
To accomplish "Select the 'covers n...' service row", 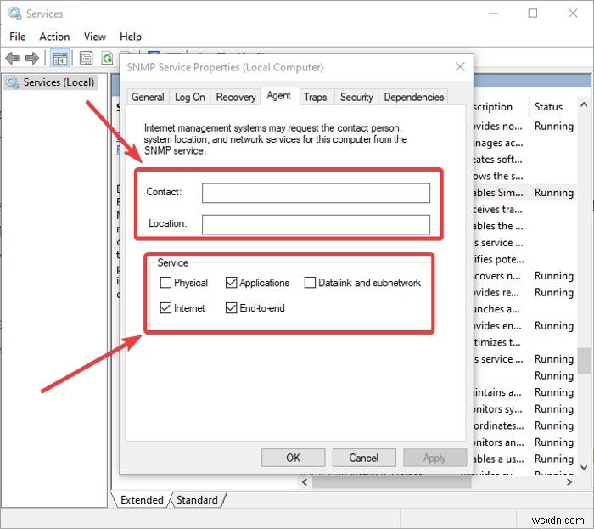I will pos(524,275).
